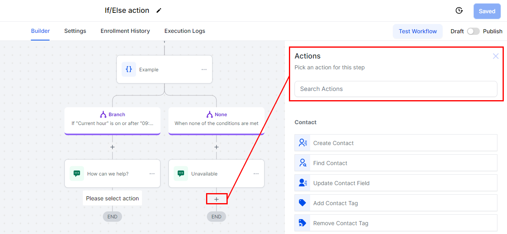Click the Test Workflow button
The width and height of the screenshot is (507, 234).
pos(418,31)
